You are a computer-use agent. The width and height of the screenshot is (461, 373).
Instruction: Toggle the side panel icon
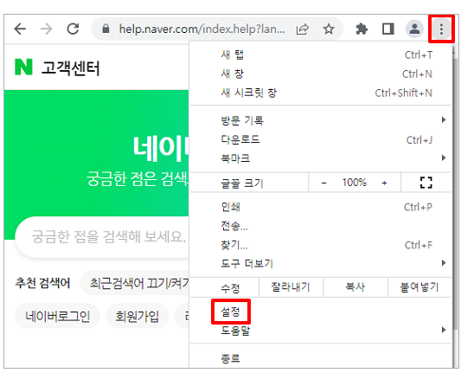tap(388, 29)
